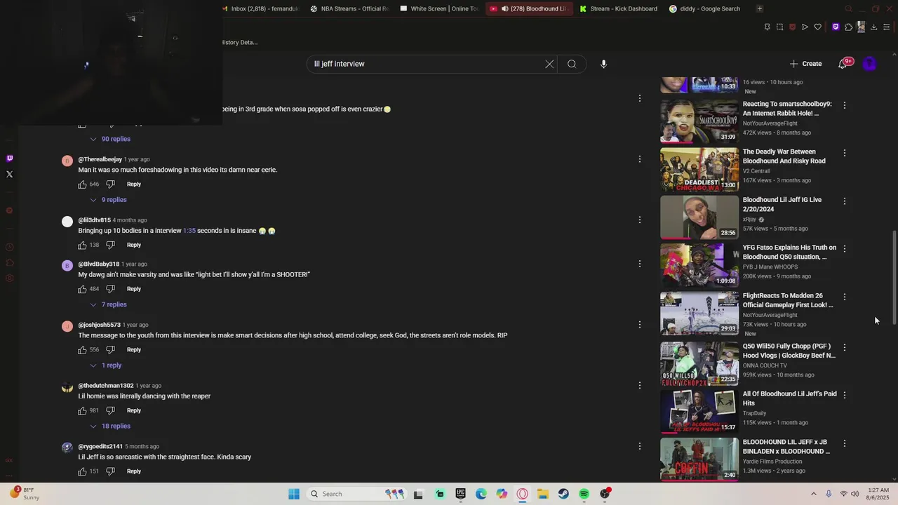Open browser downloads icon

(x=873, y=27)
